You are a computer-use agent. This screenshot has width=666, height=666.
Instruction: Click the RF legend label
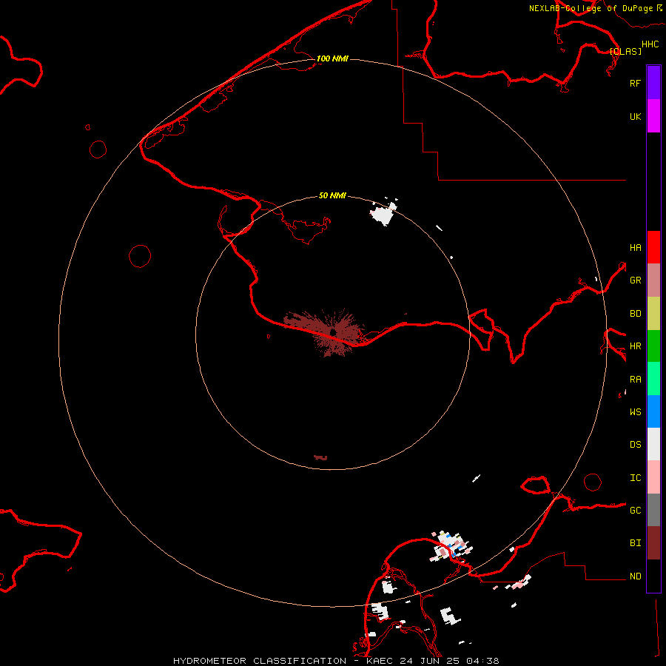click(635, 83)
